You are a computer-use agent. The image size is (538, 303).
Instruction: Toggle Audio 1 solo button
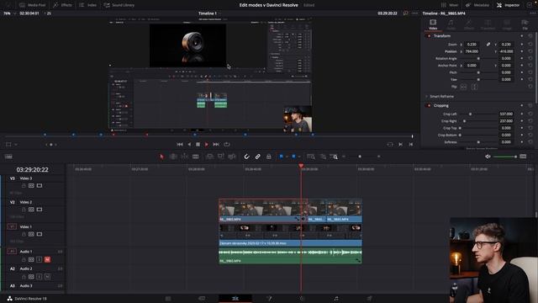pos(40,260)
